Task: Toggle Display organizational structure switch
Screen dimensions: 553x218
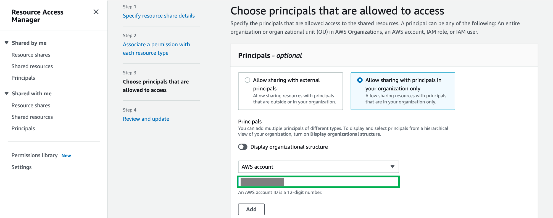Action: (x=243, y=147)
